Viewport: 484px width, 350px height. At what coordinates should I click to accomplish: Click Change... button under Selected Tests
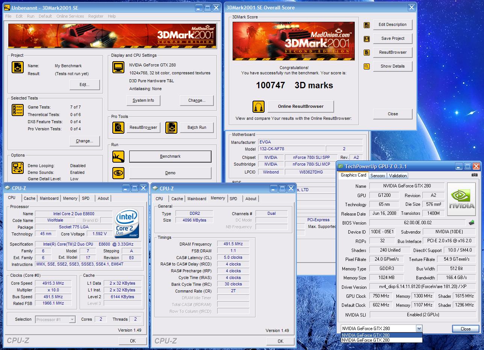(x=85, y=141)
